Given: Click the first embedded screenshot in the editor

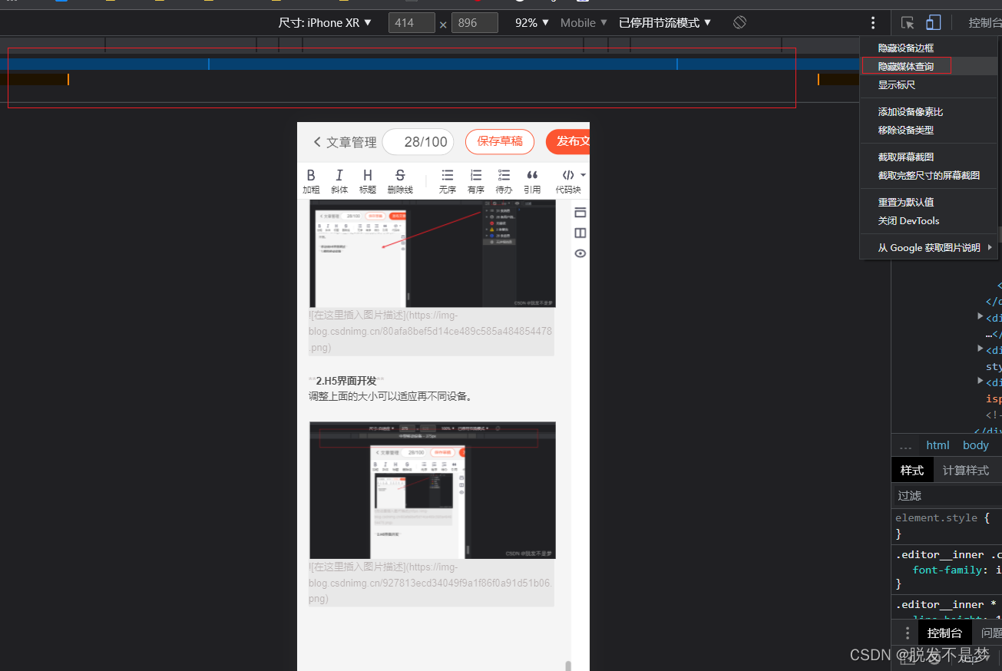Looking at the screenshot, I should (432, 254).
